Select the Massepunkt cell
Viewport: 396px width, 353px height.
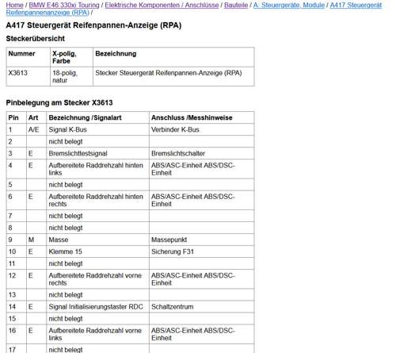[202, 240]
